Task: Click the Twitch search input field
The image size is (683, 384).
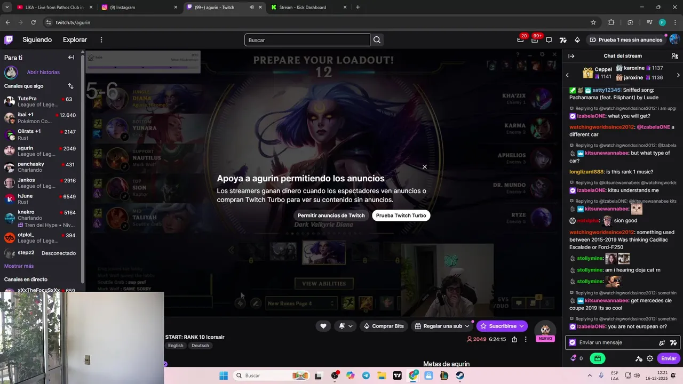Action: 307,40
